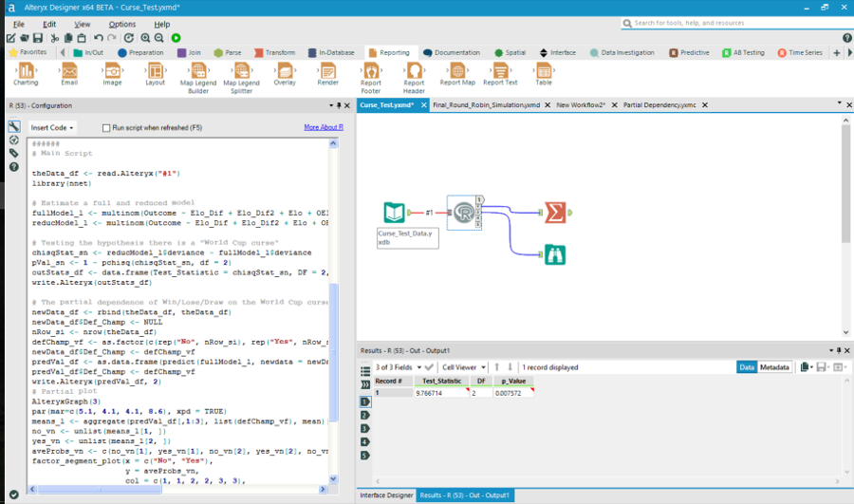Image resolution: width=854 pixels, height=504 pixels.
Task: Open the More About R link
Action: (x=323, y=127)
